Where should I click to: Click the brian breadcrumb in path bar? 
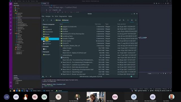[x=58, y=20]
